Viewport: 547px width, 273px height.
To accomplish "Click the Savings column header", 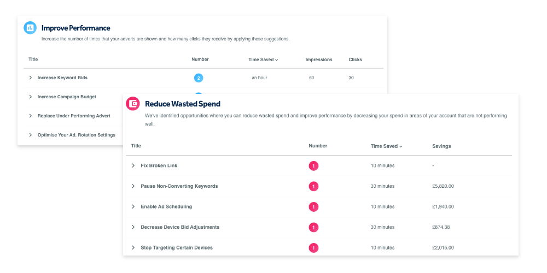I will pos(441,146).
